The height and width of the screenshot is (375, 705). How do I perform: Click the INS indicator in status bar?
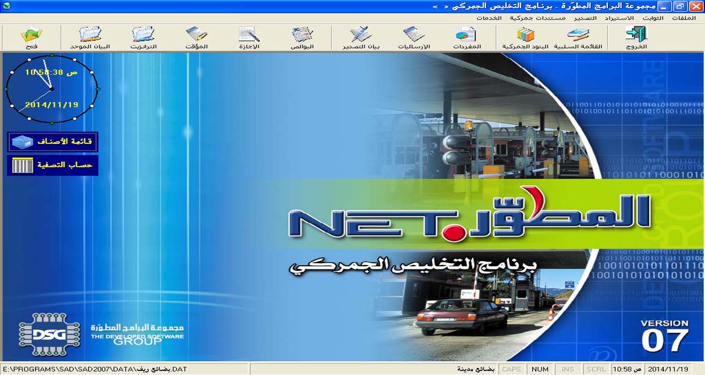(568, 369)
